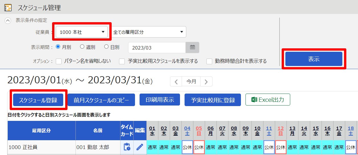Image resolution: width=358 pixels, height=155 pixels.
Task: Click the Excel出力 button
Action: (x=268, y=100)
